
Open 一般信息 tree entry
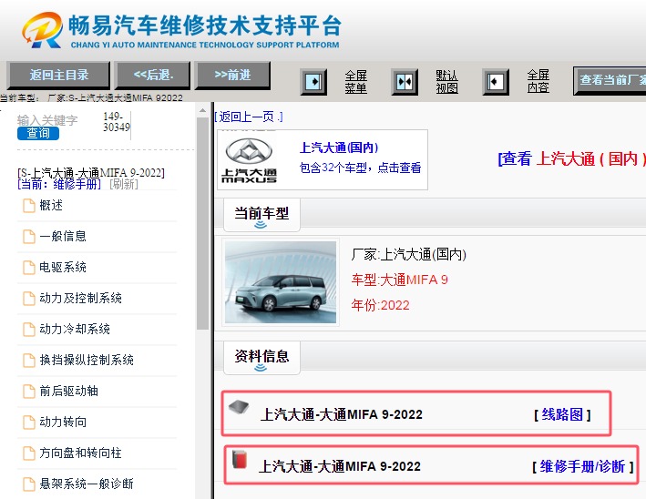click(x=63, y=236)
